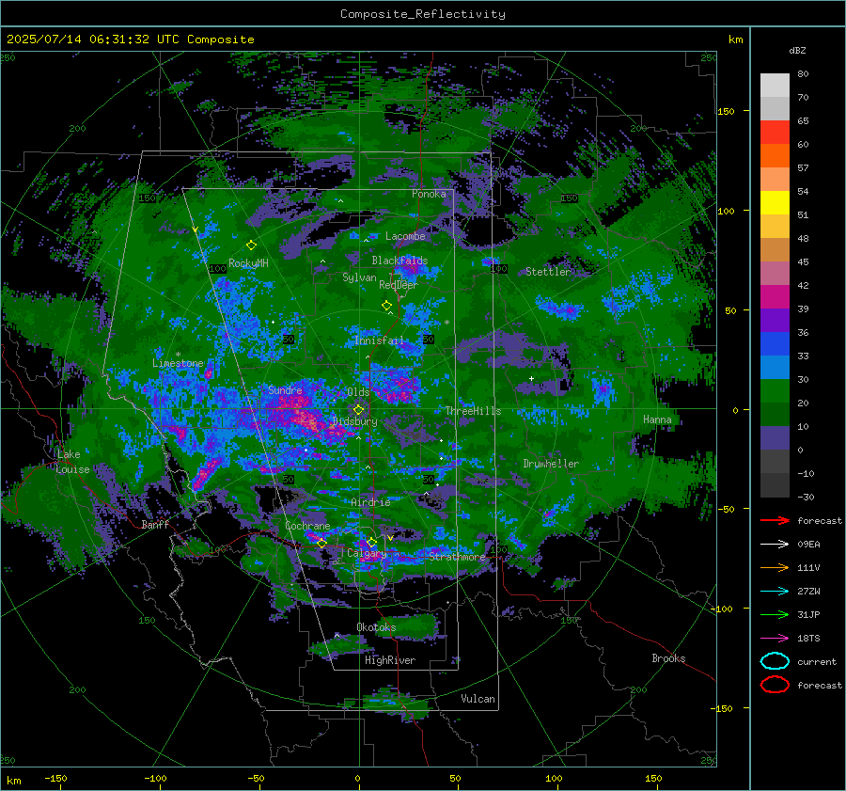Click the Stettler city label
The width and height of the screenshot is (846, 791).
coord(548,272)
